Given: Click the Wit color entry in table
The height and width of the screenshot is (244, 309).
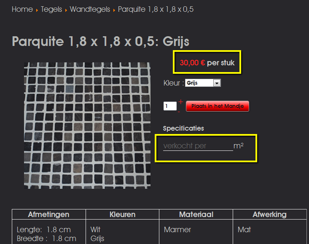Looking at the screenshot, I should coord(95,230).
